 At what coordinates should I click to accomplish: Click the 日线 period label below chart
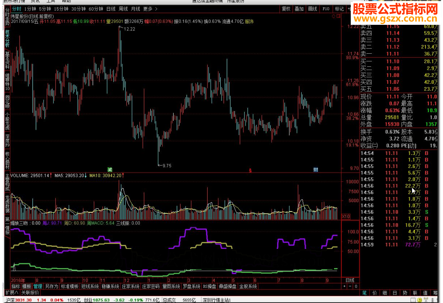click(350, 280)
